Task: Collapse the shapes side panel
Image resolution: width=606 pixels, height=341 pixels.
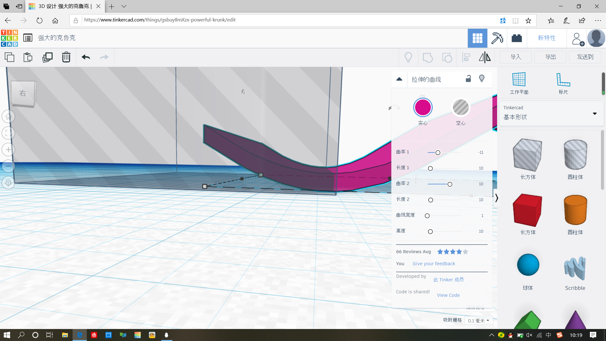Action: pos(496,198)
